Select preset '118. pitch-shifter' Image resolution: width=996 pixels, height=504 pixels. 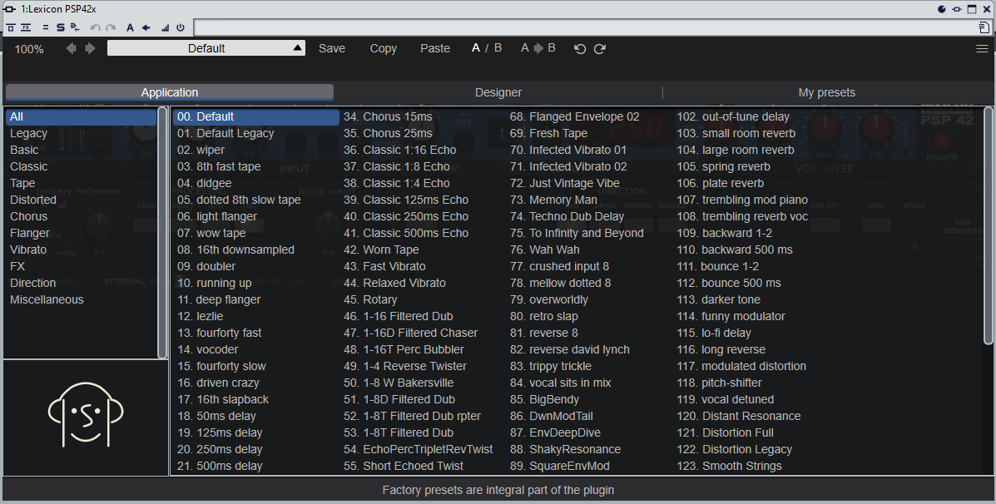click(757, 383)
